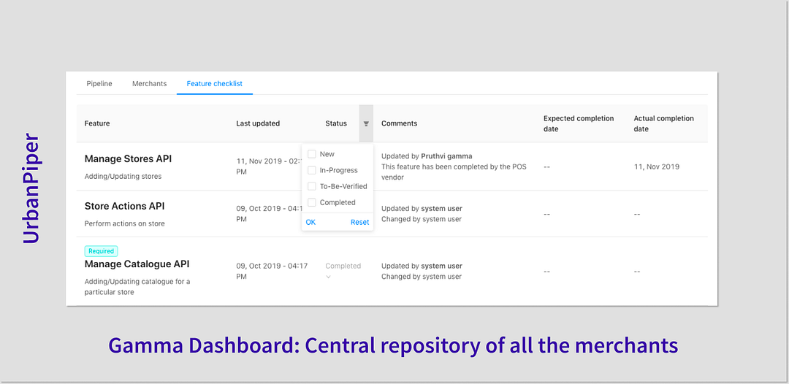Switch to the Pipeline tab

coord(99,84)
